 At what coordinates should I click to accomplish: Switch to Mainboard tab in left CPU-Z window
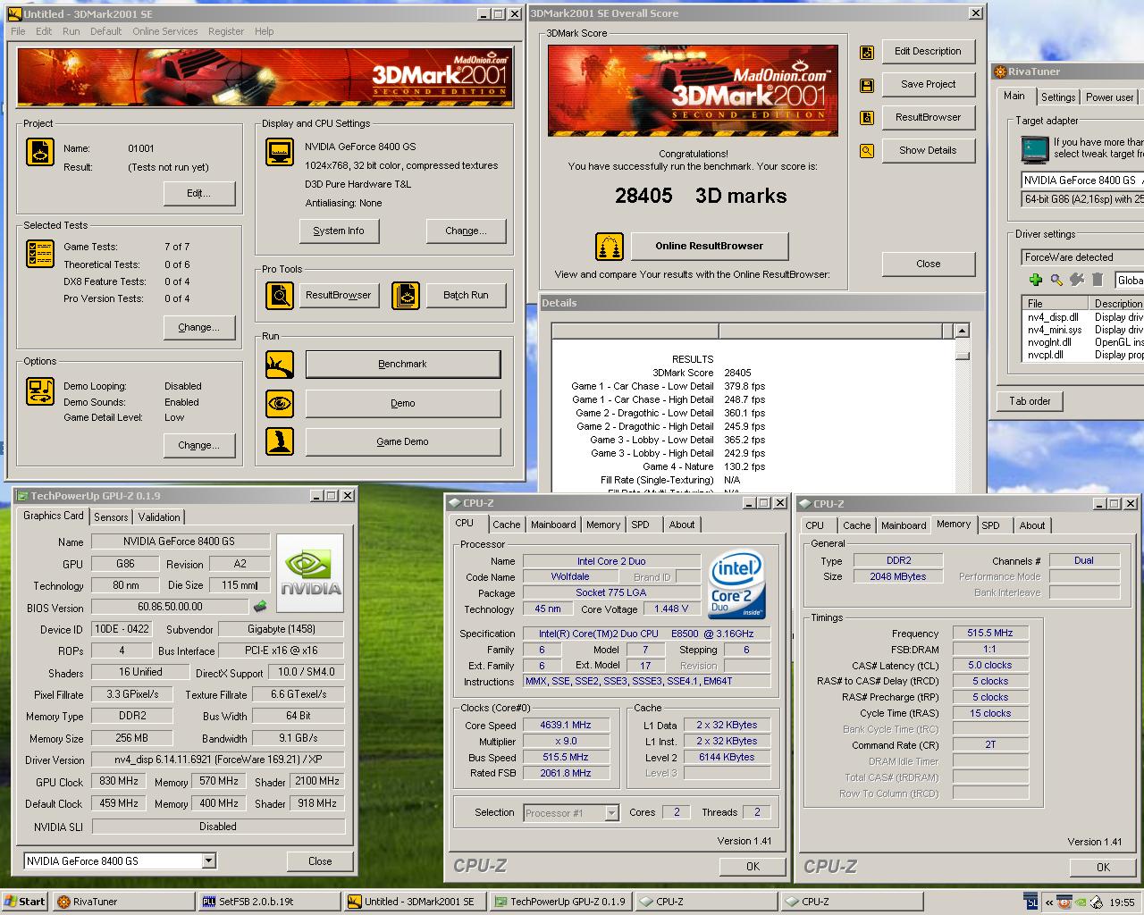[553, 525]
